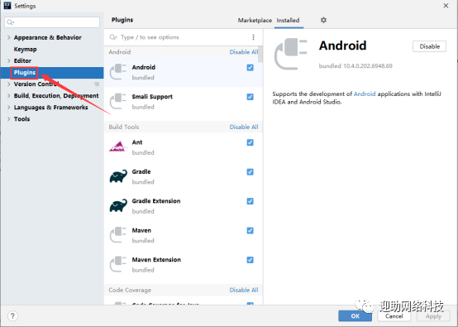The height and width of the screenshot is (327, 458).
Task: Uncheck the Android plugin checkbox
Action: tap(250, 68)
